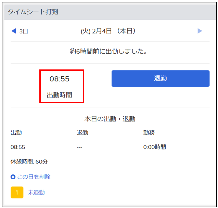Click the yellow badge showing 1

pos(17,192)
